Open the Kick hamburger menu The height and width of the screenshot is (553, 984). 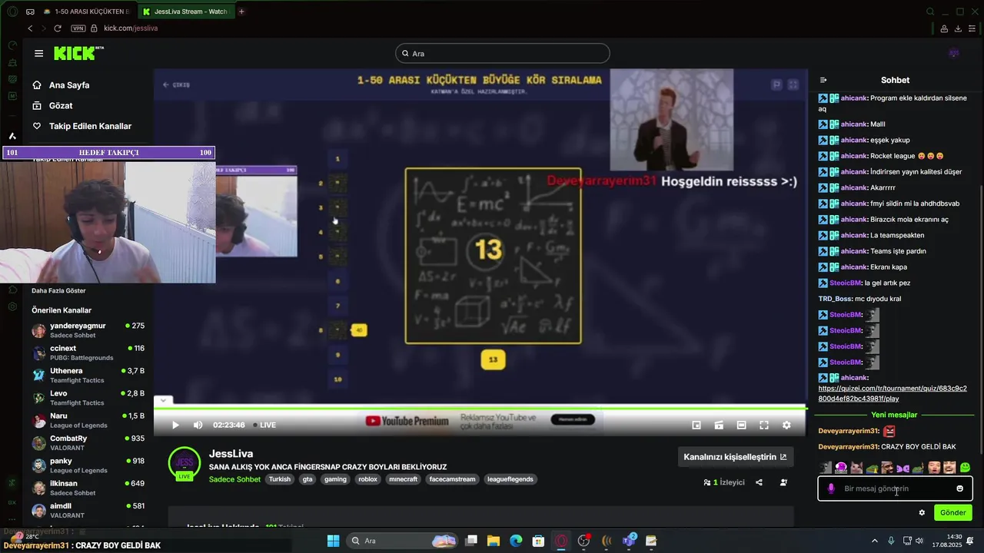(38, 54)
